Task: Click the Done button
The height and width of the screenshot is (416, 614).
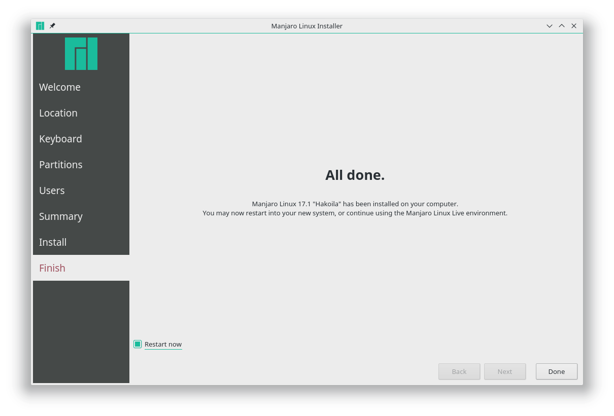Action: point(557,371)
